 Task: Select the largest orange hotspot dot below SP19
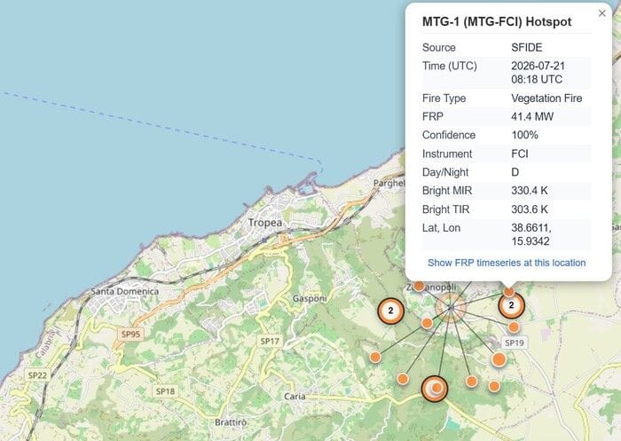[499, 359]
